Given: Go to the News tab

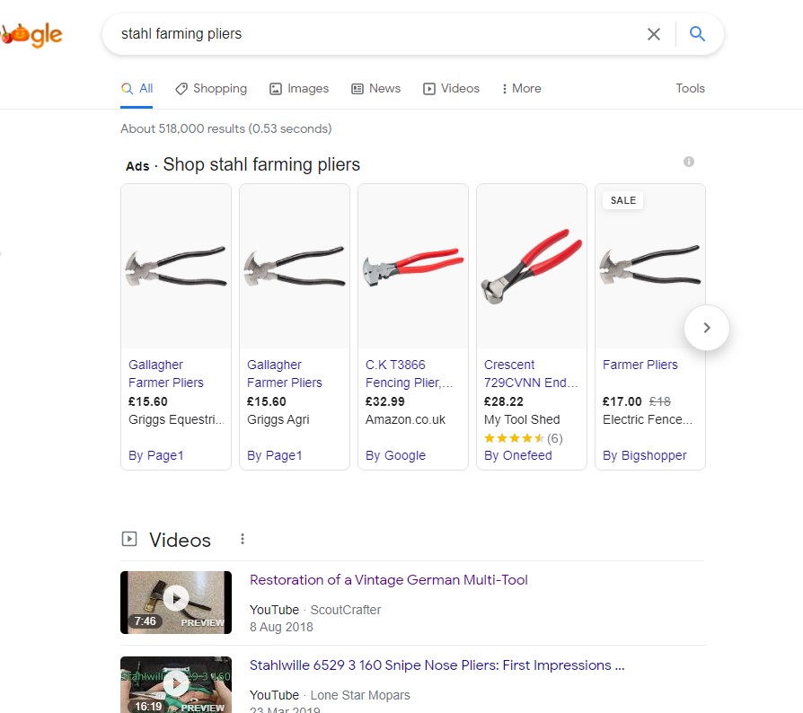Looking at the screenshot, I should pos(375,88).
